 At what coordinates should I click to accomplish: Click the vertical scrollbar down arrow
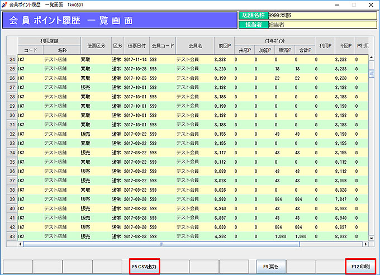pos(371,238)
